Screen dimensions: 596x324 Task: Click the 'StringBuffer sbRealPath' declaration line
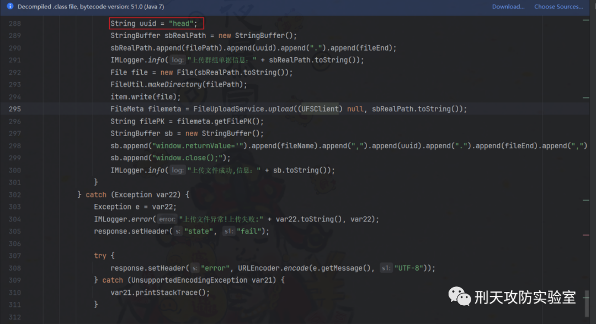pyautogui.click(x=204, y=36)
